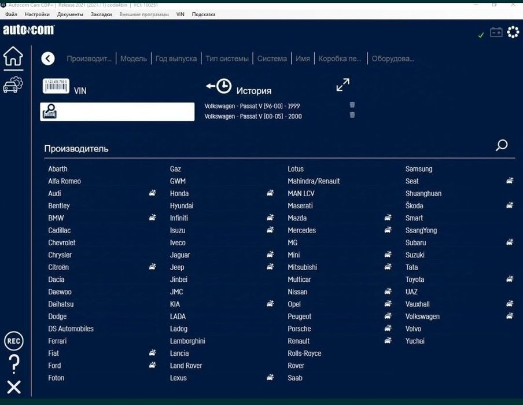
Task: Select manufacturer Land Rover
Action: [186, 365]
